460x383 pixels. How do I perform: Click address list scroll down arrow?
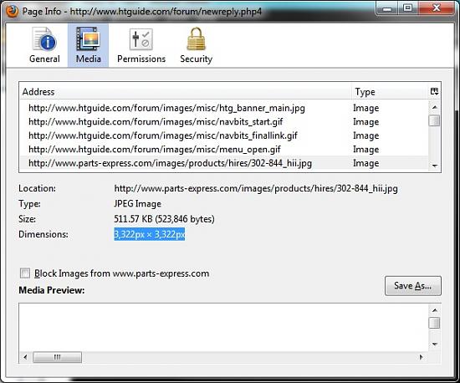pyautogui.click(x=434, y=166)
